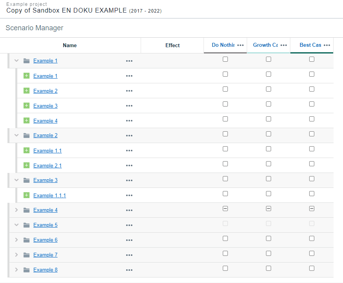
Task: Open the three-dot menu for Example 2.1 row
Action: point(129,166)
